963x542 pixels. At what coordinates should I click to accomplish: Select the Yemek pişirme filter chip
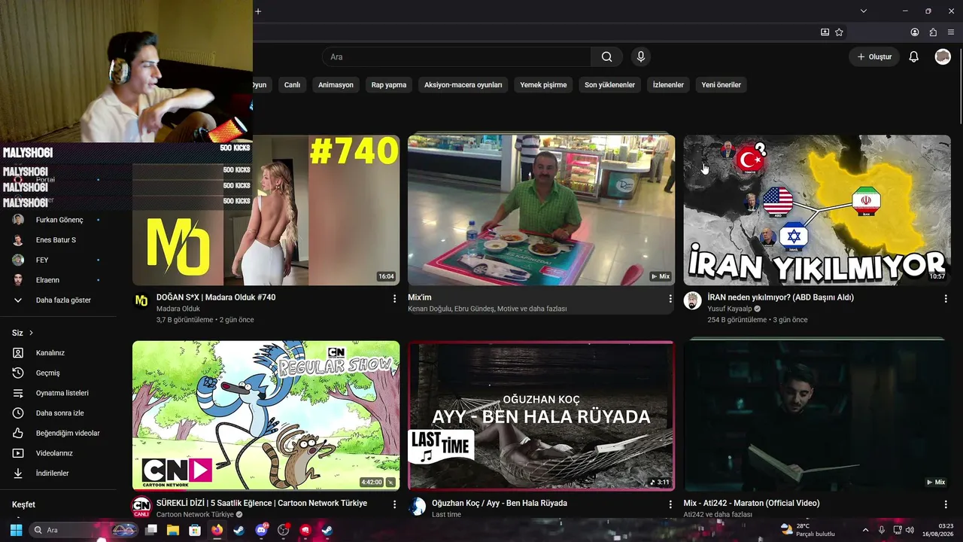[x=543, y=85]
